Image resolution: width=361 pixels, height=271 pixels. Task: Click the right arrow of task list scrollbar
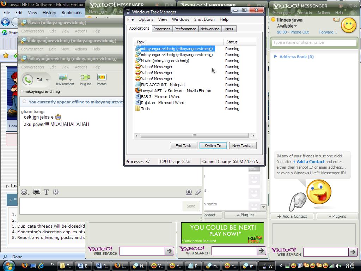(x=253, y=135)
